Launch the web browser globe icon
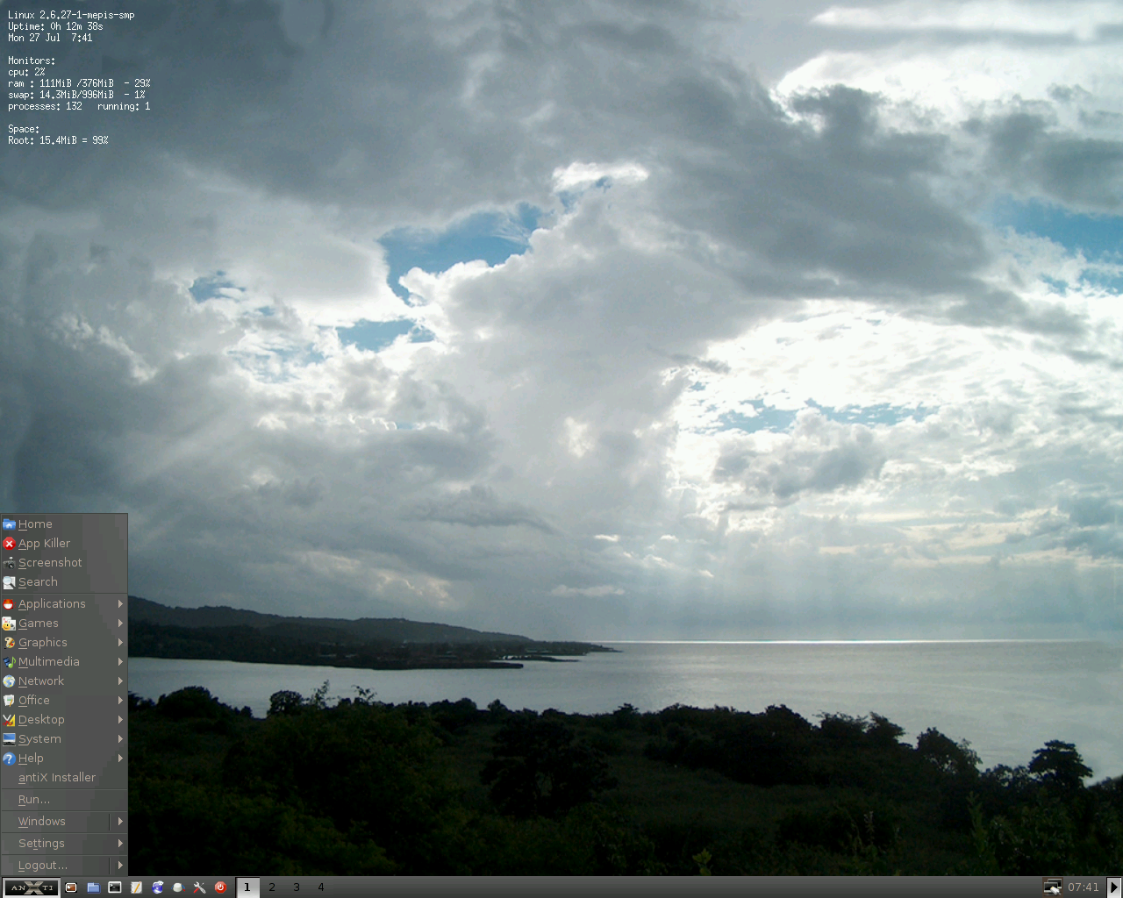1123x898 pixels. [x=158, y=887]
